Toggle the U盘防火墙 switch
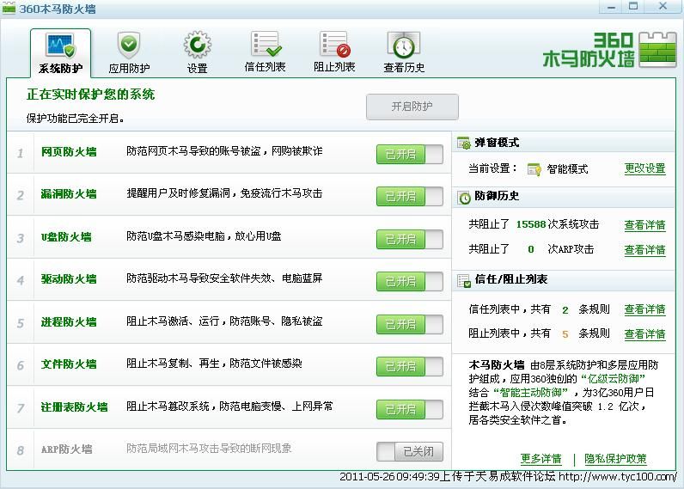The height and width of the screenshot is (489, 684). pyautogui.click(x=410, y=240)
